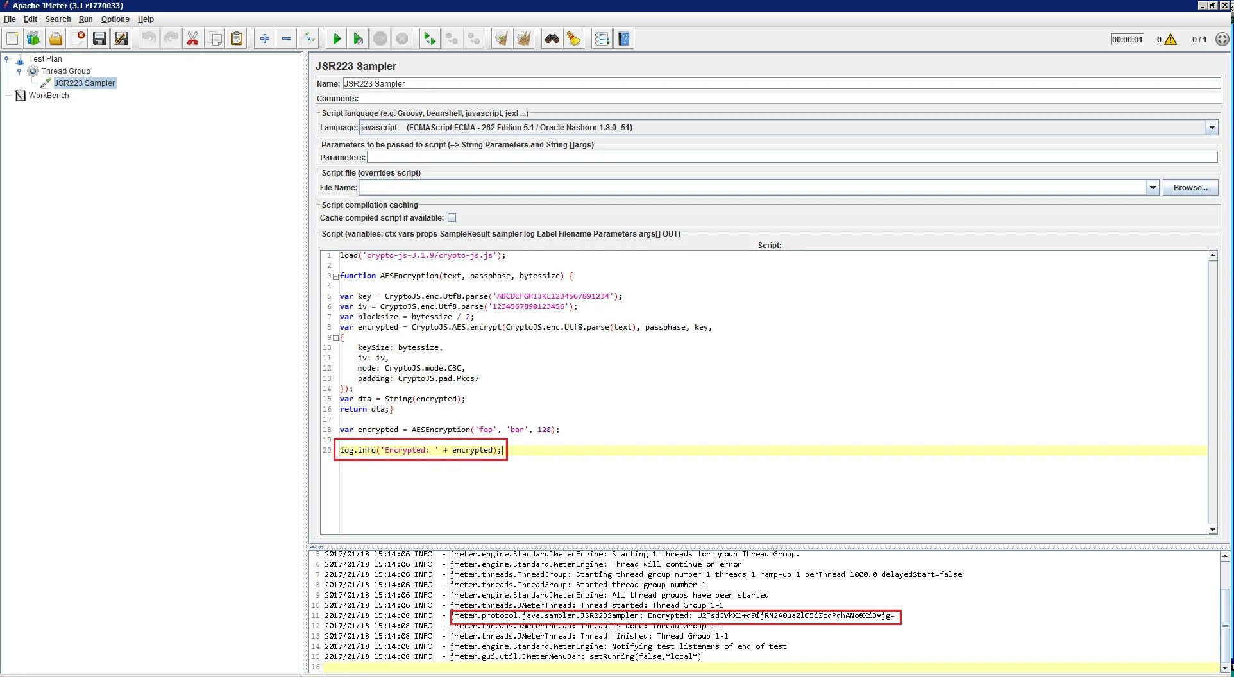Click the warning triangle error counter
The image size is (1234, 677).
(x=1171, y=40)
